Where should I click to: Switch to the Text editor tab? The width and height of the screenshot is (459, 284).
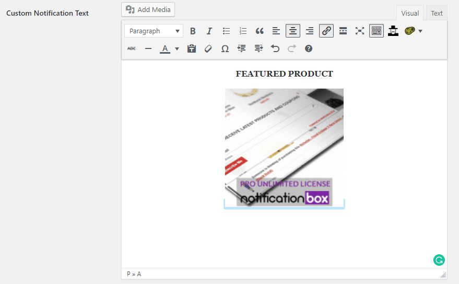[x=437, y=14]
